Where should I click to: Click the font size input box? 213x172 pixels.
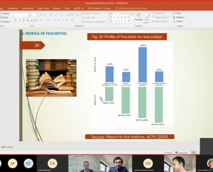34,15
